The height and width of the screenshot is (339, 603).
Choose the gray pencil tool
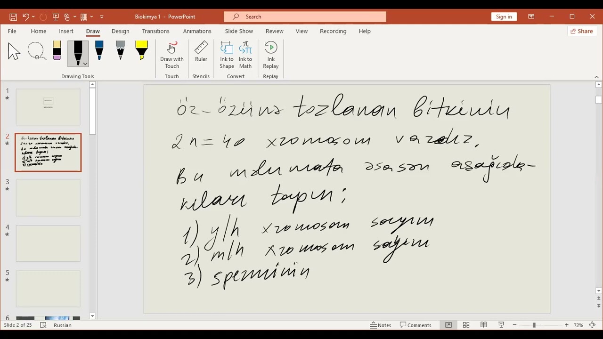pyautogui.click(x=120, y=50)
